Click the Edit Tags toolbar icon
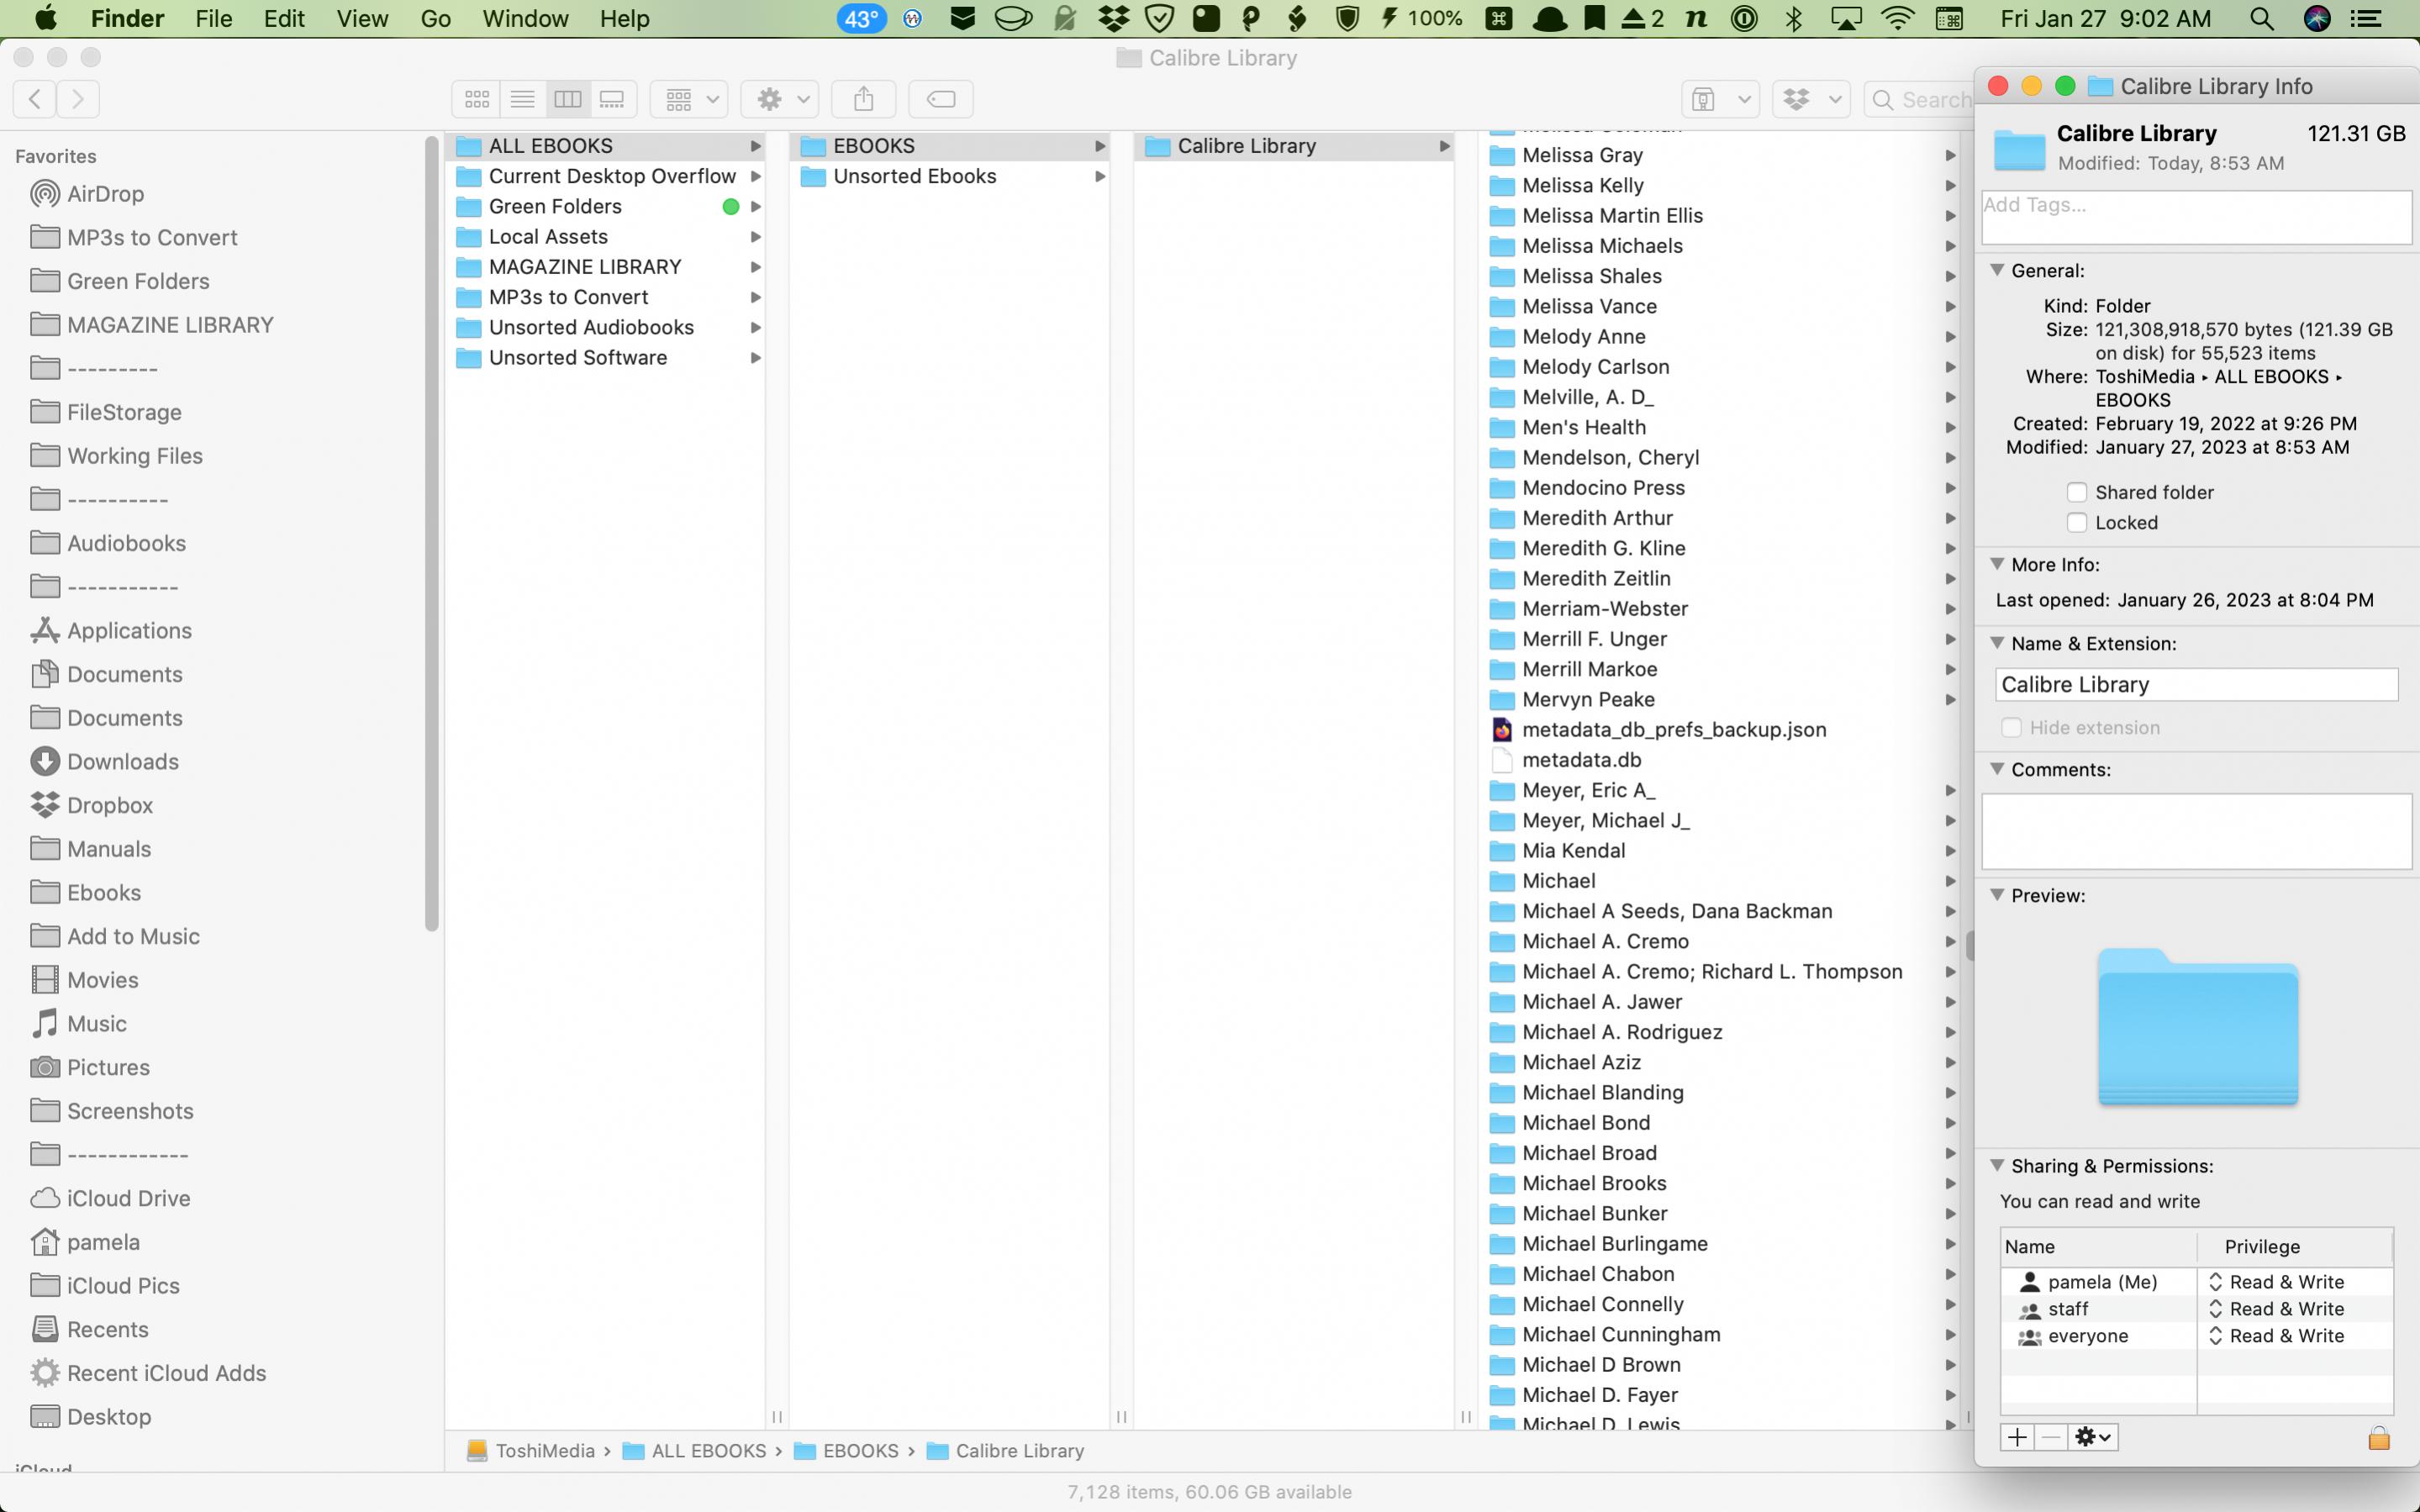Image resolution: width=2420 pixels, height=1512 pixels. pyautogui.click(x=941, y=99)
